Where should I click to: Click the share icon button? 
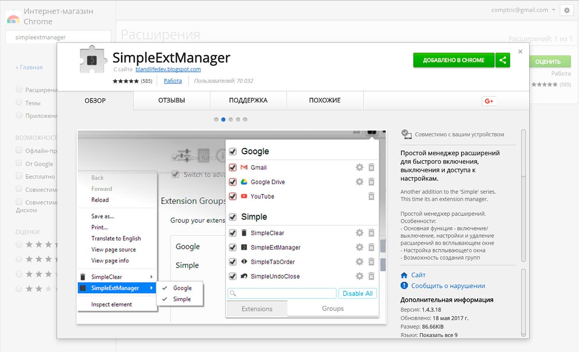(x=503, y=60)
